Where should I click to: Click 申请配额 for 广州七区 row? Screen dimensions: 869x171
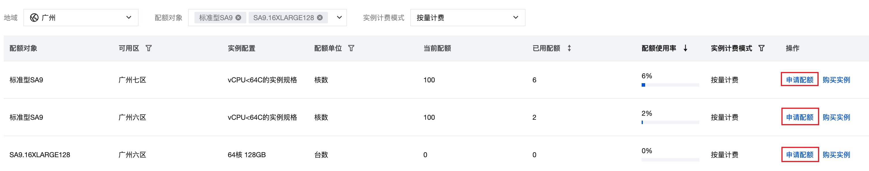[x=800, y=80]
